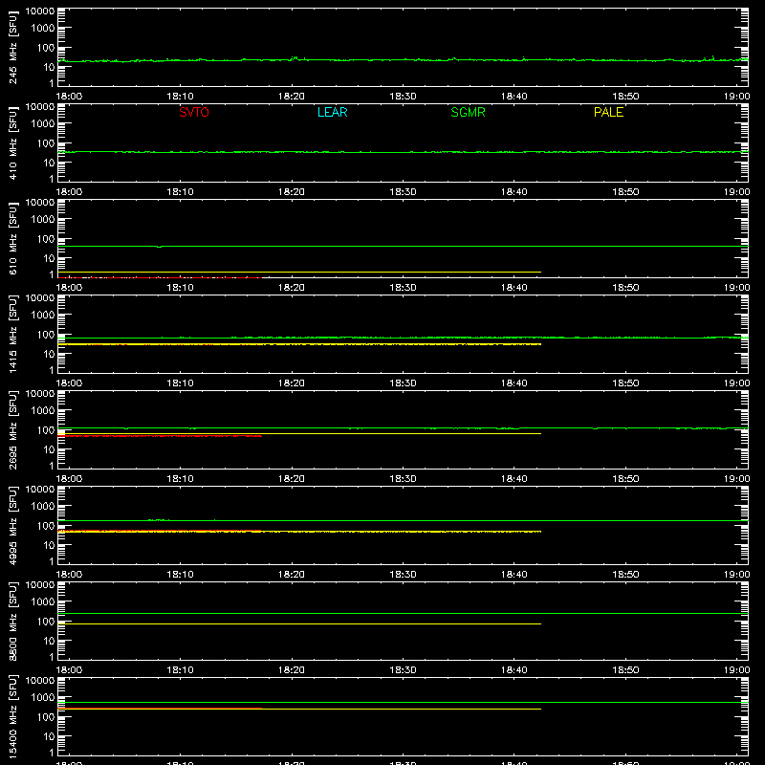Select the 8800 MHz [SFU] axis title
This screenshot has height=765, width=765.
click(12, 621)
